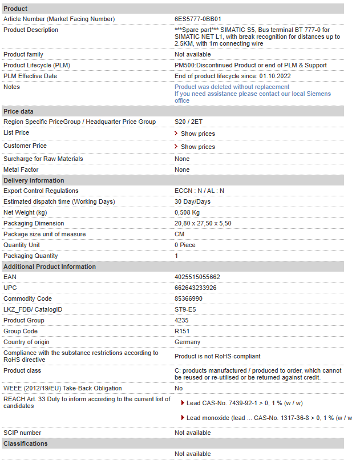This screenshot has height=460, width=352.
Task: Expand the Lead monoxide entry triangle
Action: point(183,417)
